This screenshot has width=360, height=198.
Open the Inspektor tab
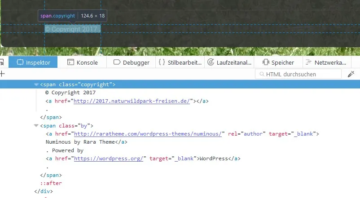click(x=33, y=62)
